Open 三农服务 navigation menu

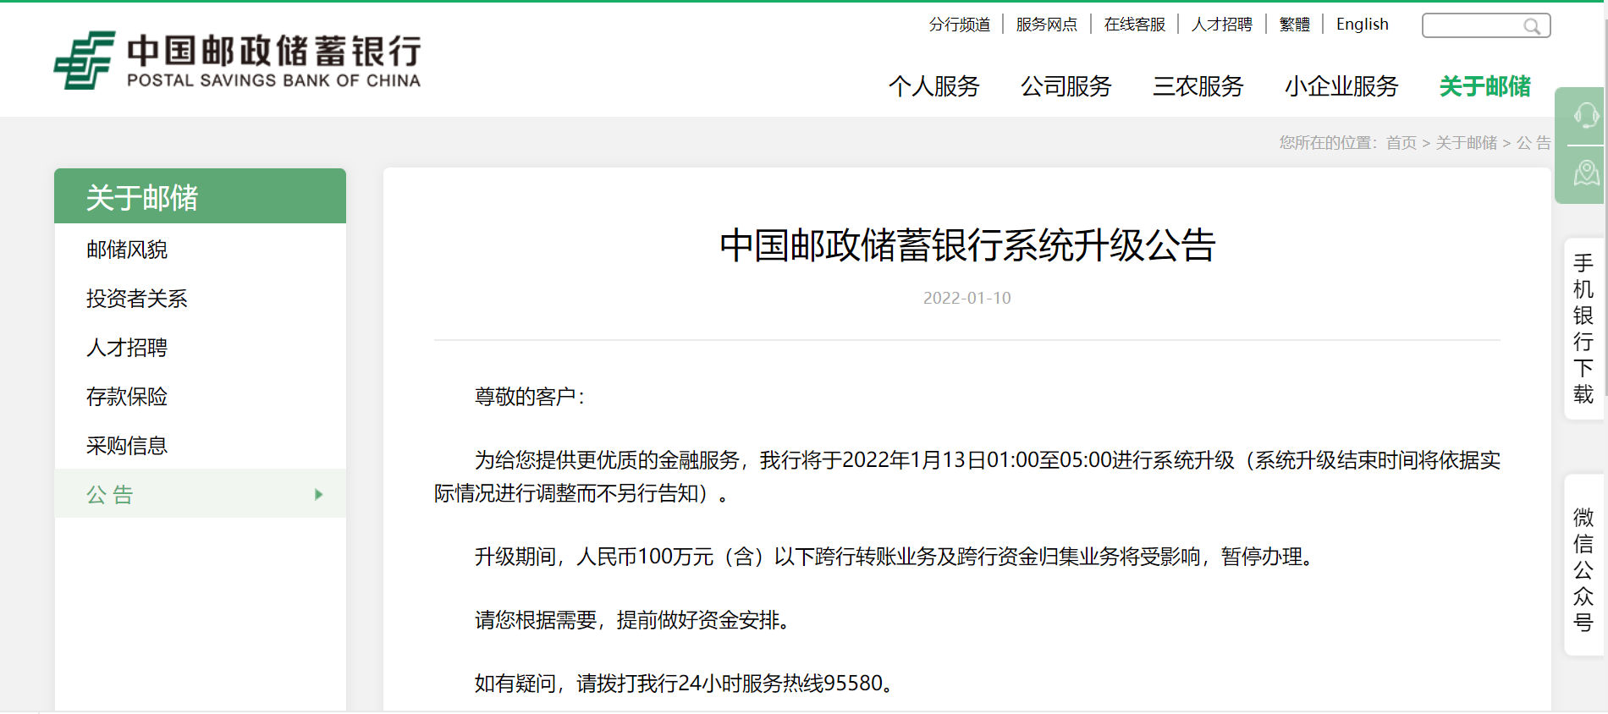[x=1198, y=86]
